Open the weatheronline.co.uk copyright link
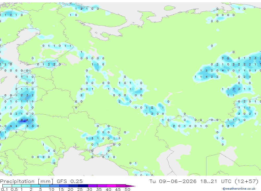 coord(239,189)
